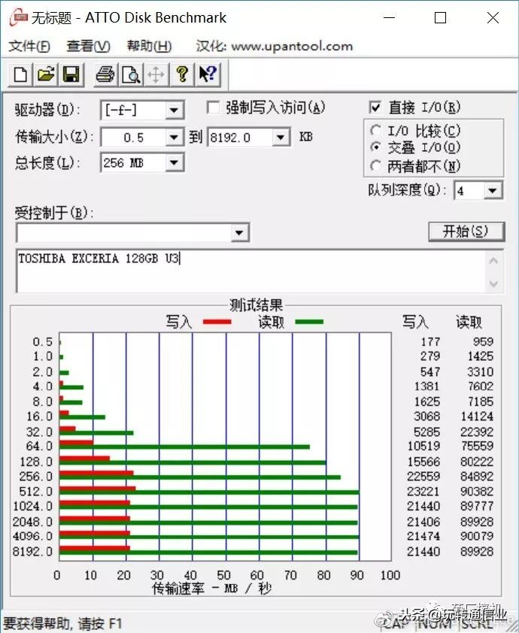Click the green read bar for 512.0
Screen dimensions: 519x633
(209, 492)
